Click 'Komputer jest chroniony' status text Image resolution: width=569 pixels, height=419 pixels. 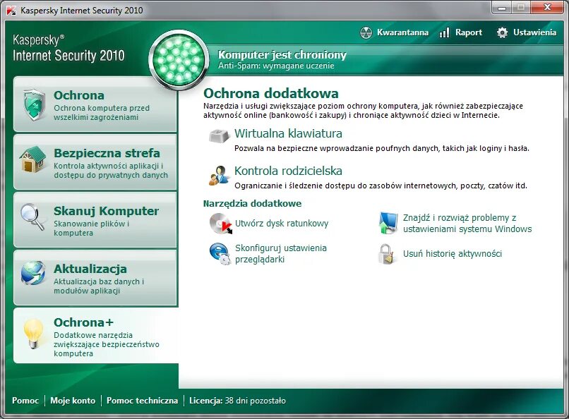coord(282,55)
